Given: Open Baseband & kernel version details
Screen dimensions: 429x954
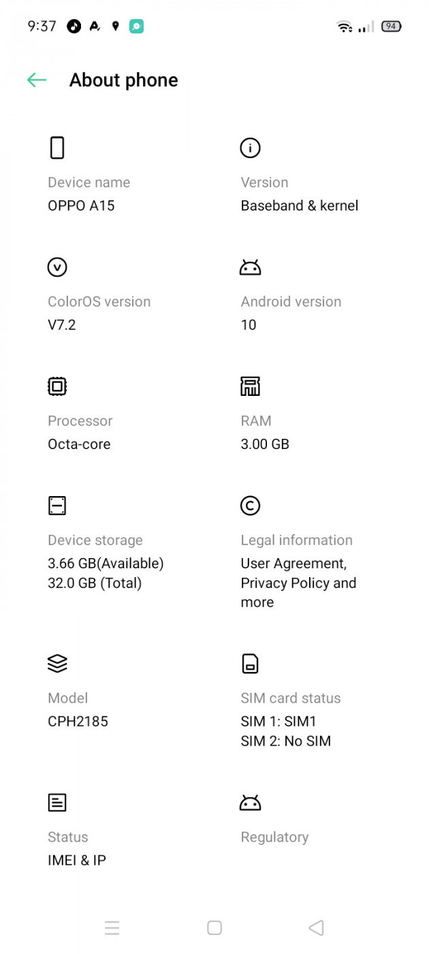Looking at the screenshot, I should [x=299, y=206].
